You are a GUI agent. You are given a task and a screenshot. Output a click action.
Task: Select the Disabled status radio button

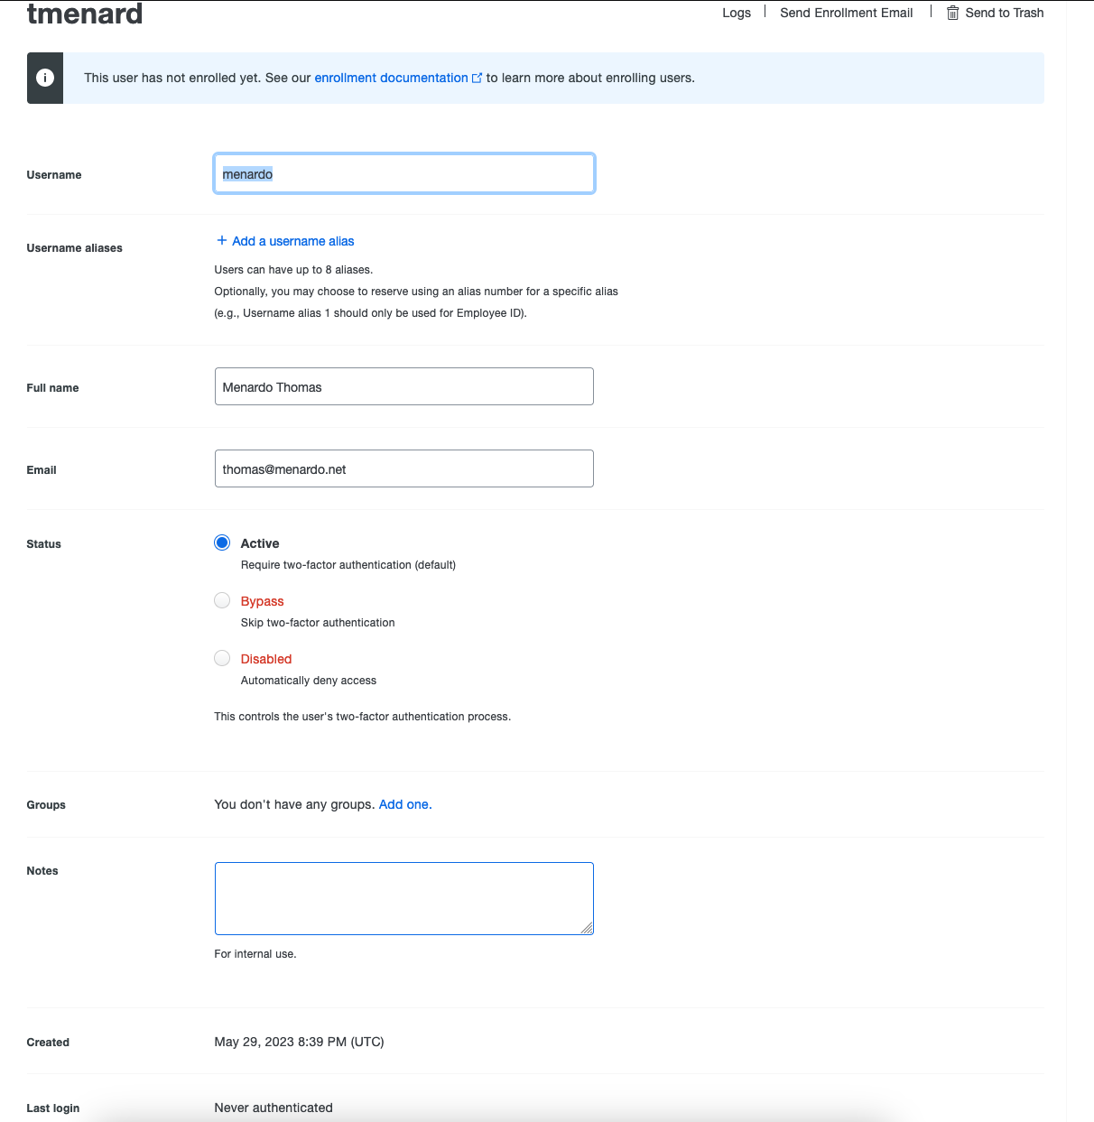[222, 658]
